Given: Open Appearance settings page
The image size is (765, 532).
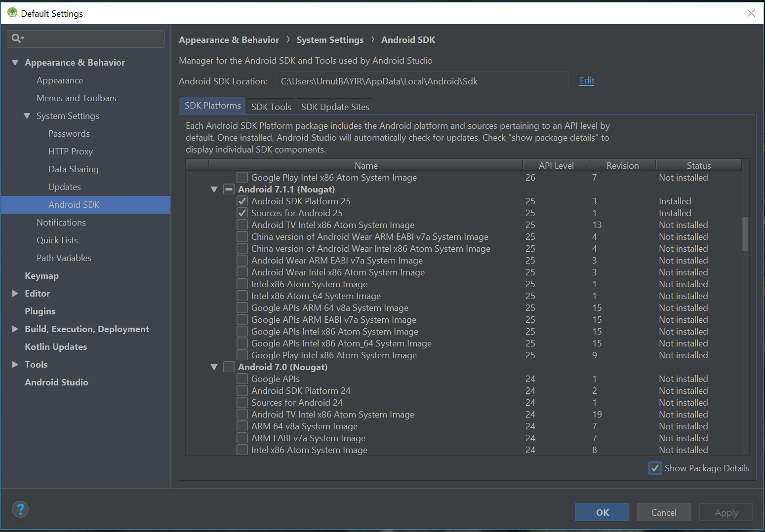Looking at the screenshot, I should tap(60, 80).
